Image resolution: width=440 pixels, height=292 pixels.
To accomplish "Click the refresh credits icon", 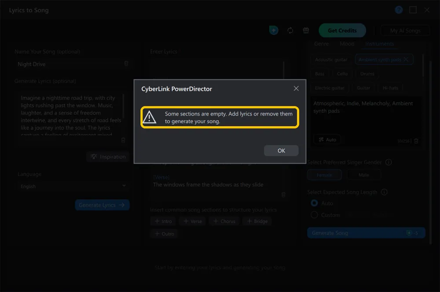I will (x=290, y=30).
